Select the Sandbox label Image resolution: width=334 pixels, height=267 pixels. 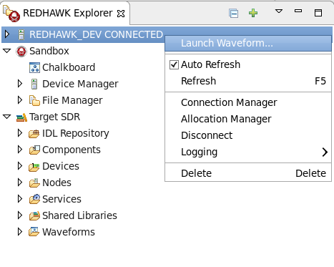(49, 51)
